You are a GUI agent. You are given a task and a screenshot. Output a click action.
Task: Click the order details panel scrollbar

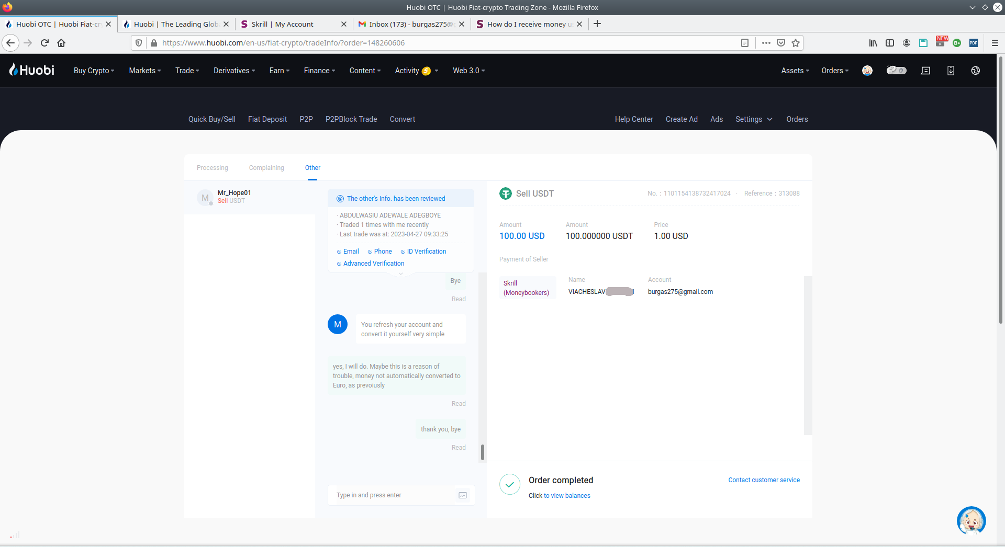point(808,356)
